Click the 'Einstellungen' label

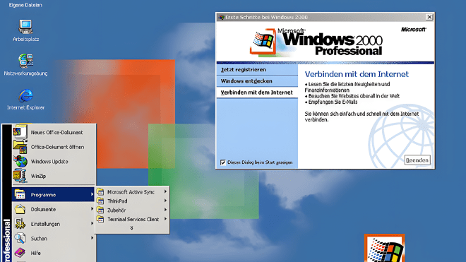[45, 224]
